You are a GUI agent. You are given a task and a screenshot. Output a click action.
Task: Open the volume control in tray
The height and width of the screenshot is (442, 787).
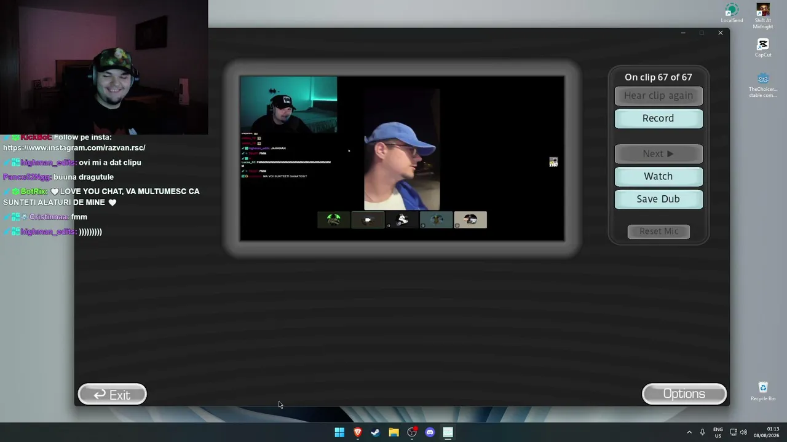(x=743, y=432)
